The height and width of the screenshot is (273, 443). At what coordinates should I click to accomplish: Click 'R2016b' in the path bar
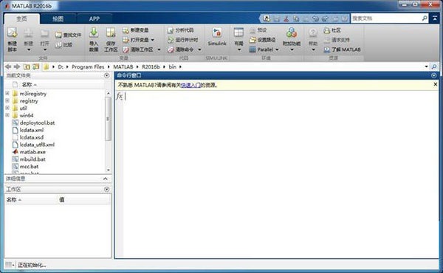click(151, 67)
